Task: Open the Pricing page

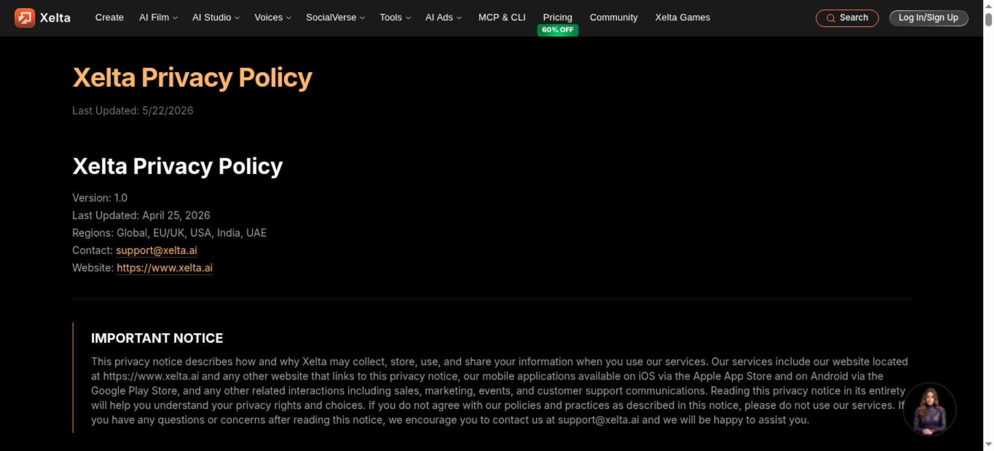Action: point(558,17)
